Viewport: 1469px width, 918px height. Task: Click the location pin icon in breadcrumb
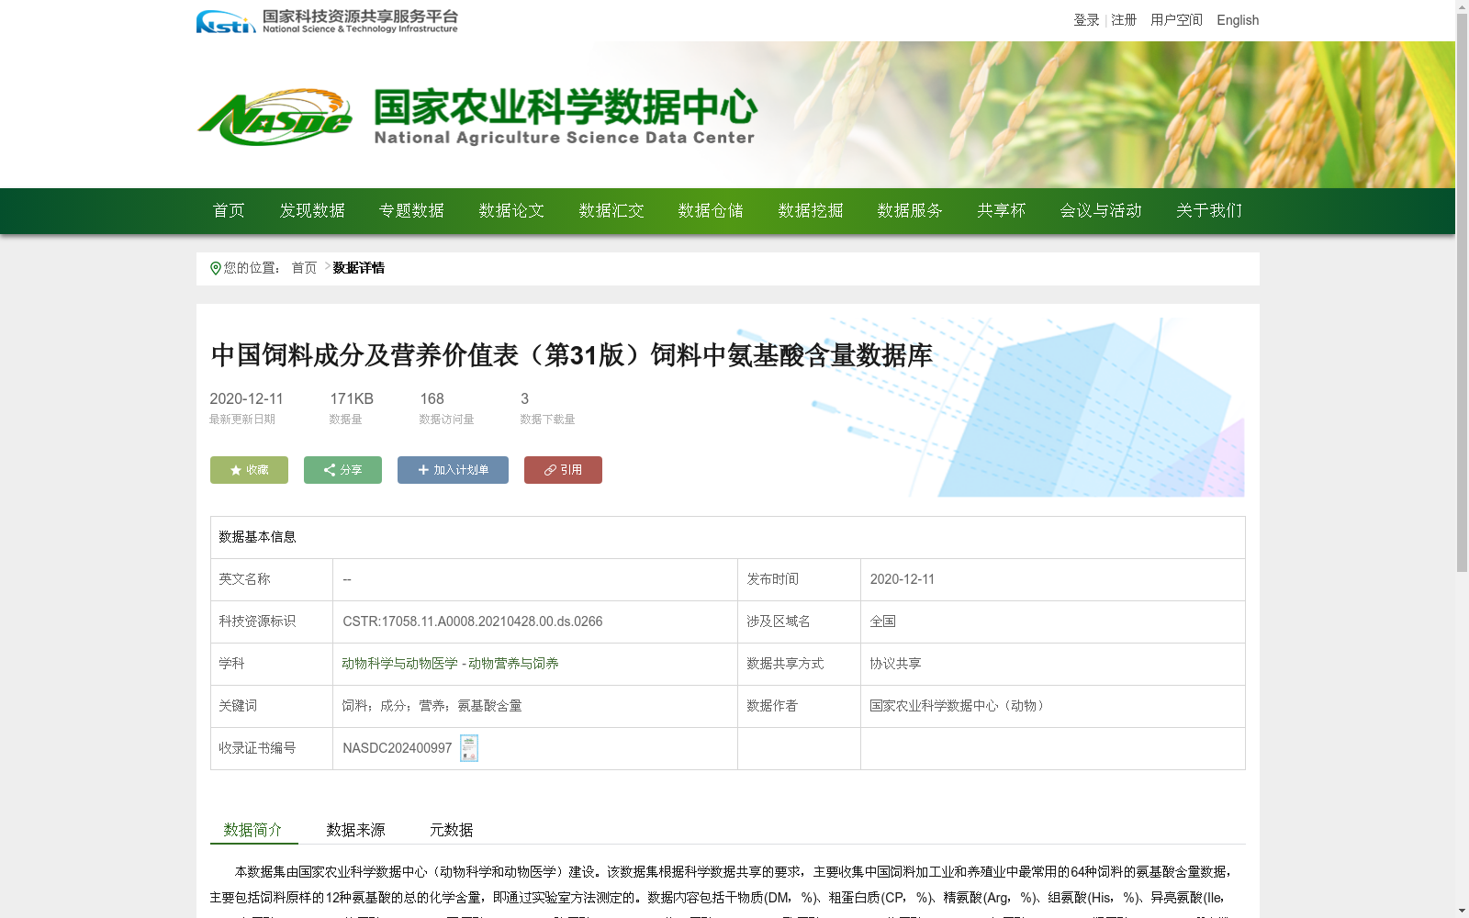tap(216, 268)
